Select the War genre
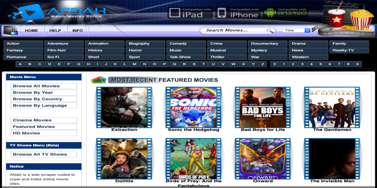The image size is (377, 188). [x=268, y=57]
